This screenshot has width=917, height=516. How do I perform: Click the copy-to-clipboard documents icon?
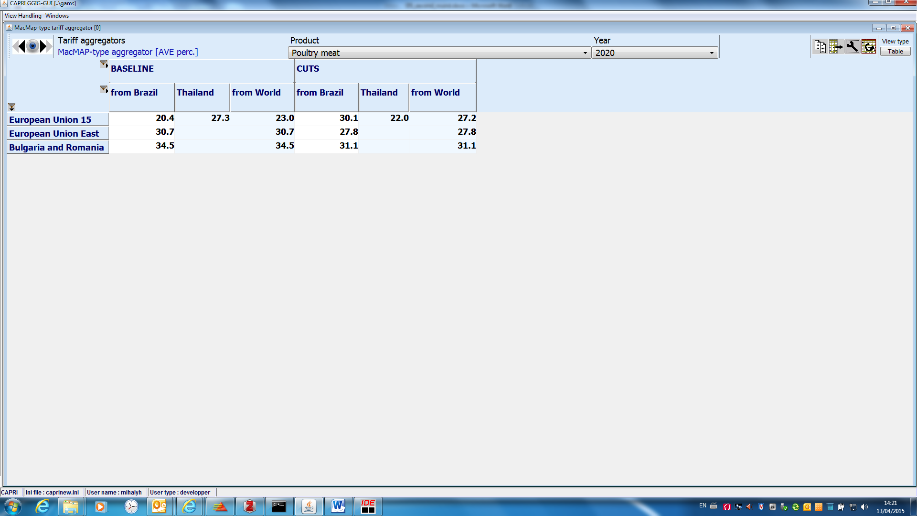820,46
